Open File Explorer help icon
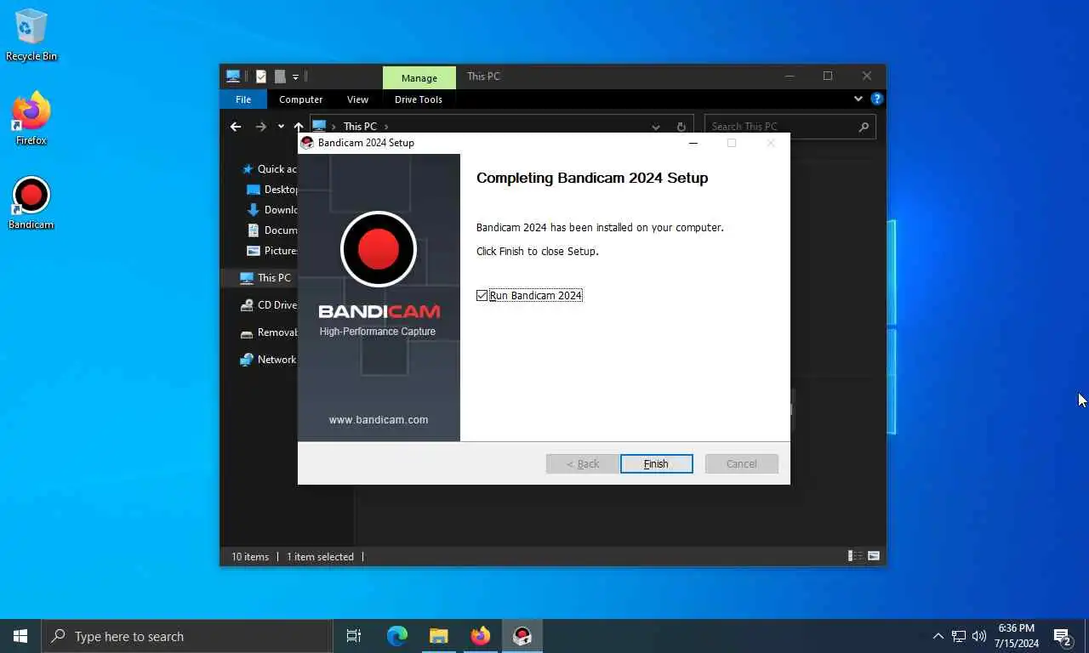Image resolution: width=1089 pixels, height=653 pixels. (876, 99)
